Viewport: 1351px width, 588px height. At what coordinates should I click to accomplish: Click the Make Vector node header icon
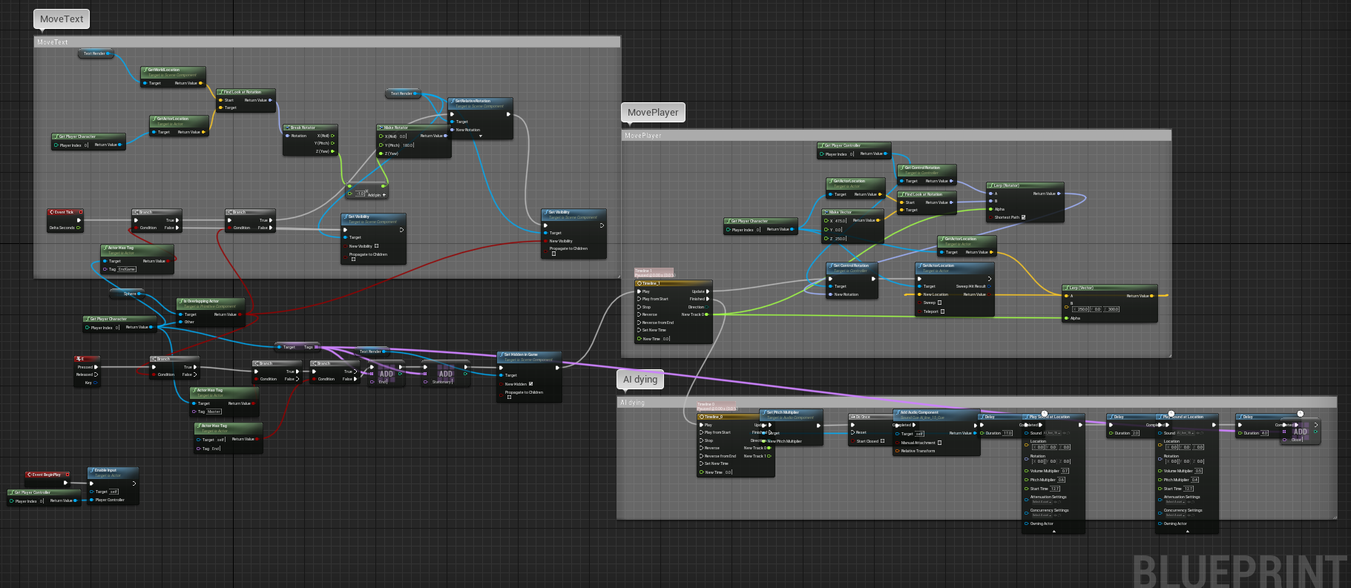click(x=826, y=212)
